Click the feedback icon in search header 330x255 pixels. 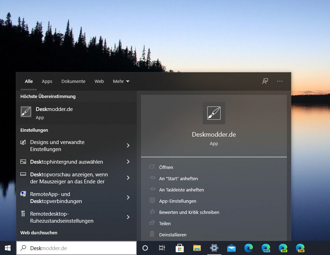tap(265, 81)
